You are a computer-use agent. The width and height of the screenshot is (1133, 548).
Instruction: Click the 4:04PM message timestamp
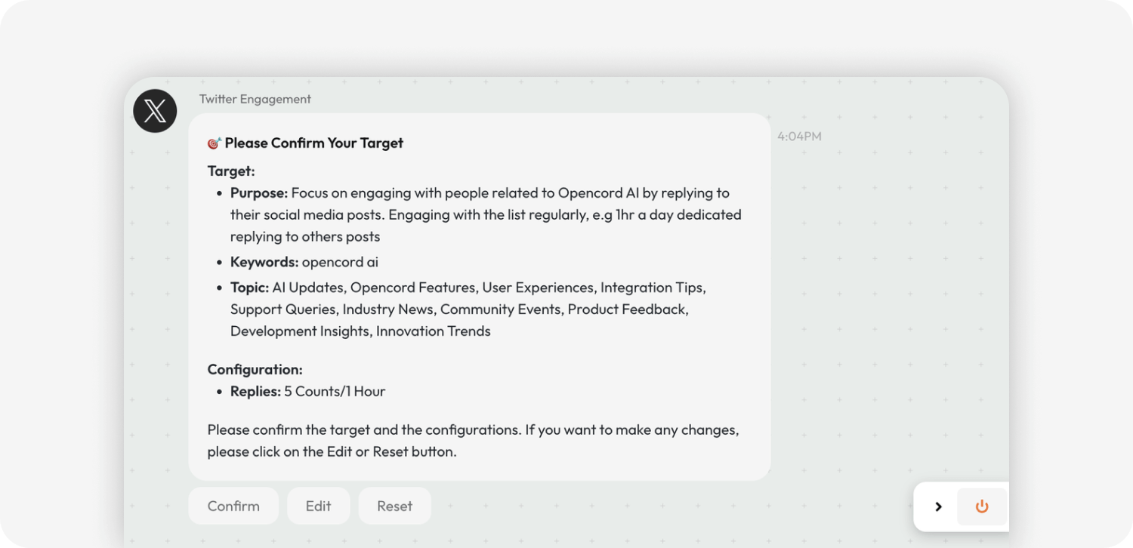(x=799, y=137)
